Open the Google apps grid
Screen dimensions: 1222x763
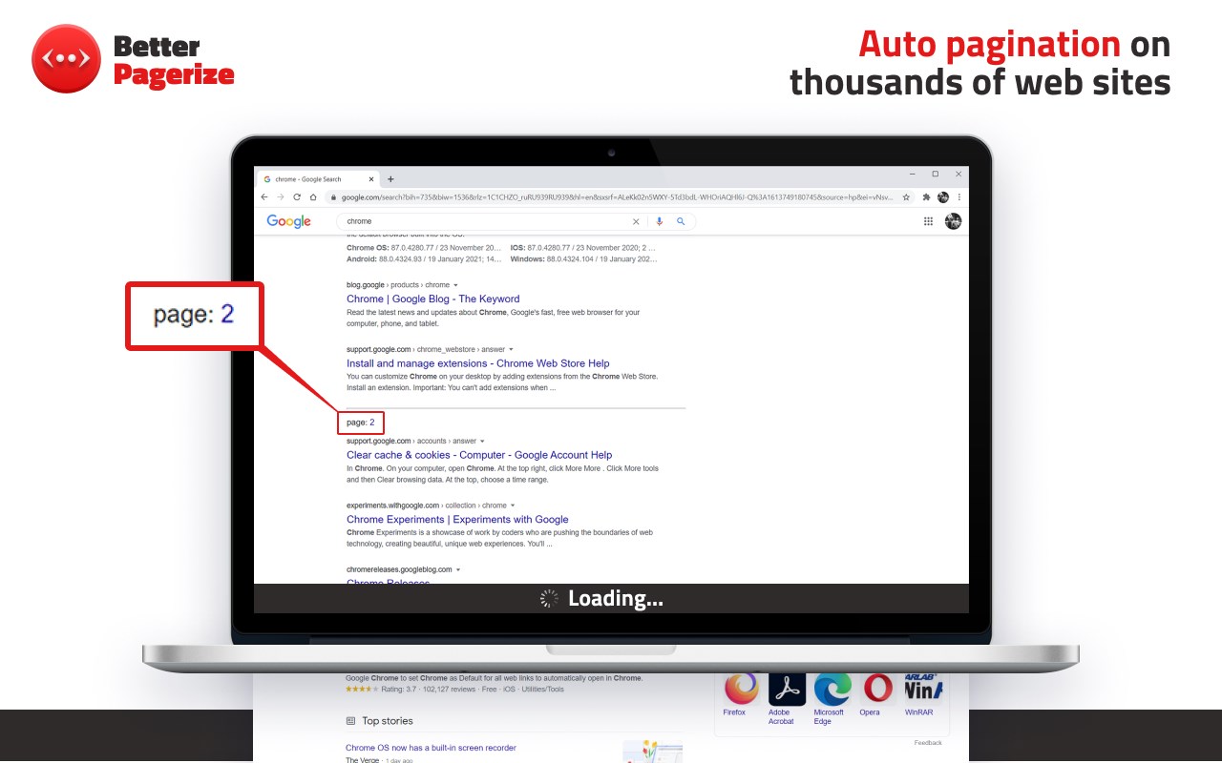(928, 221)
